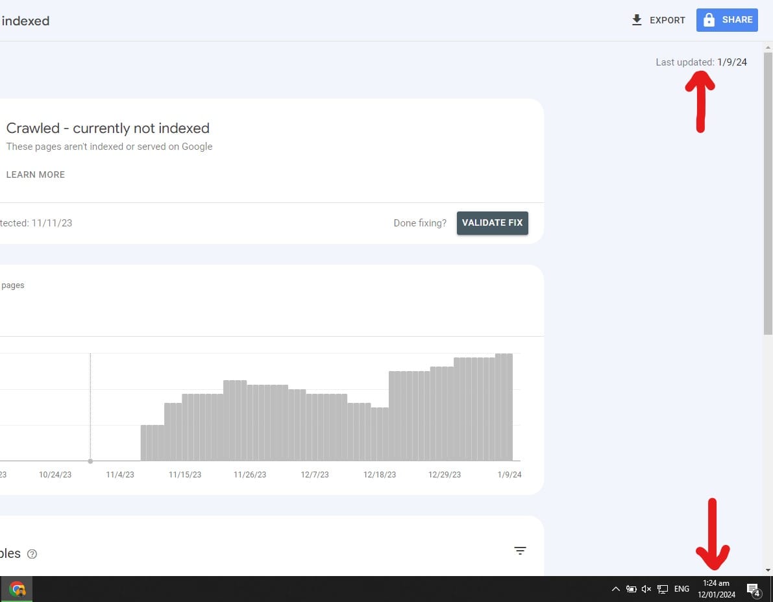The image size is (773, 602).
Task: Click the lock icon on the Share button
Action: coord(709,20)
